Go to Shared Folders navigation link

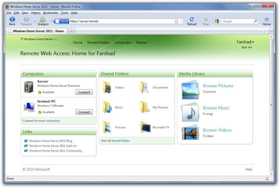click(98, 42)
